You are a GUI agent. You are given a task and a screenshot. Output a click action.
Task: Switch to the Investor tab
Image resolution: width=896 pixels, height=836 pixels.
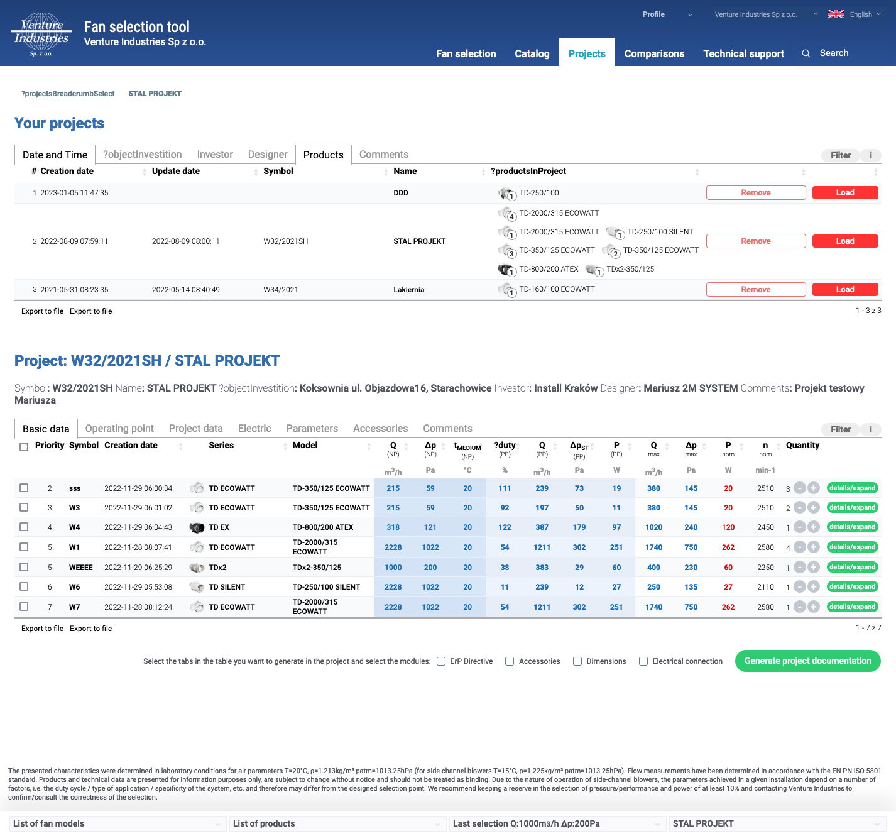pos(215,155)
